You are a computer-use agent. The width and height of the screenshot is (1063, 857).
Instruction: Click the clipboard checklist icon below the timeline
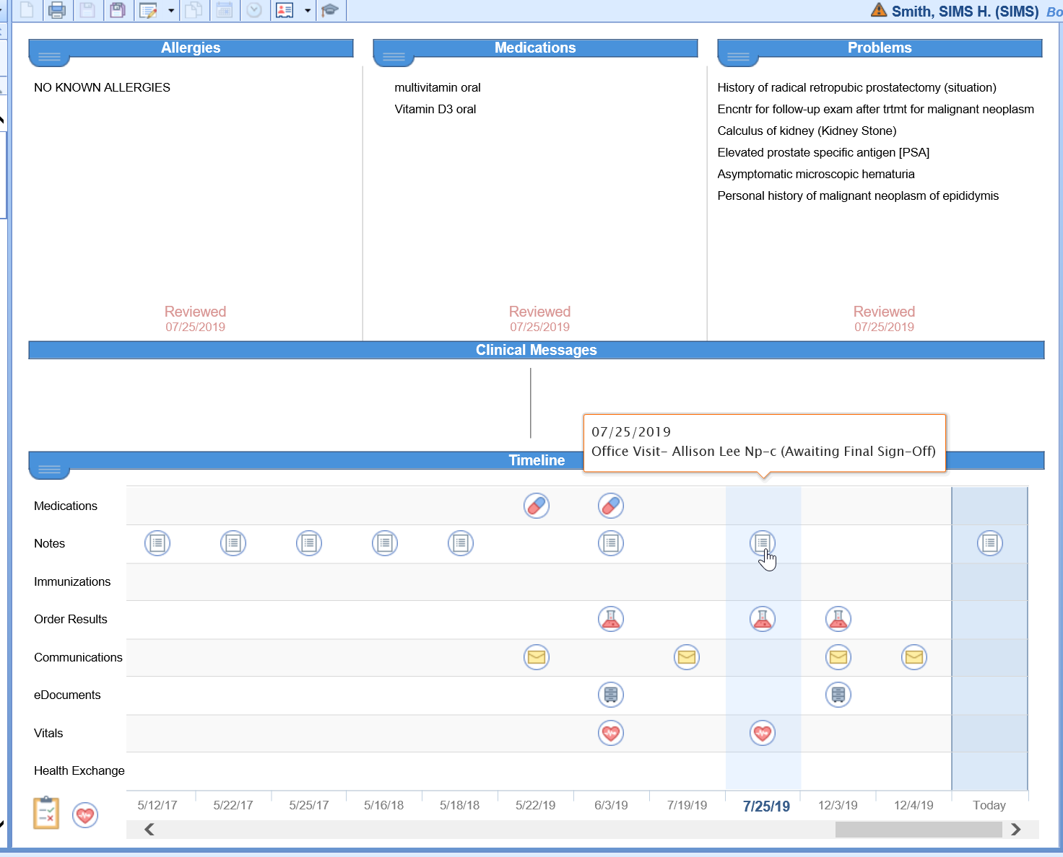(x=46, y=813)
